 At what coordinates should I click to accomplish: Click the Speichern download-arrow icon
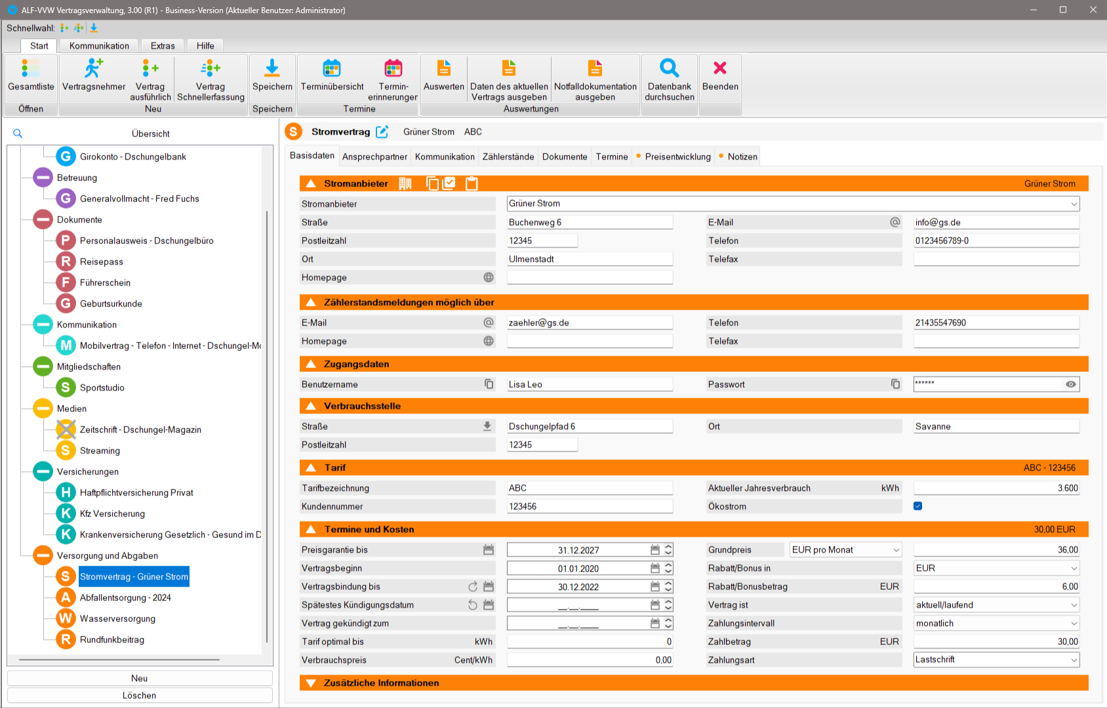coord(272,68)
